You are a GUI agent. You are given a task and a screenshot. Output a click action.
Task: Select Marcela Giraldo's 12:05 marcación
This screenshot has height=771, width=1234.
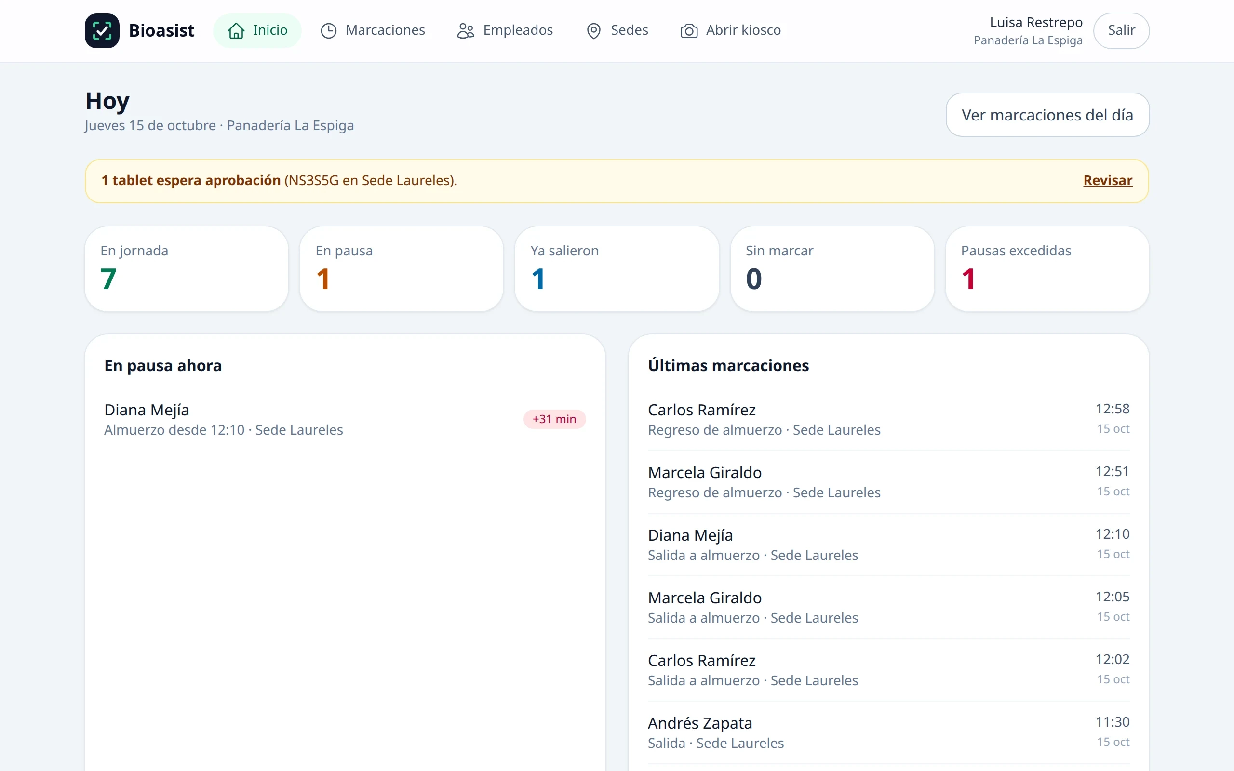889,607
